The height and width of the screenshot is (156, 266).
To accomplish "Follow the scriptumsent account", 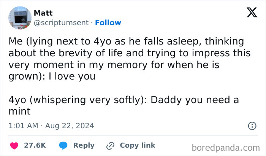I will click(x=108, y=22).
